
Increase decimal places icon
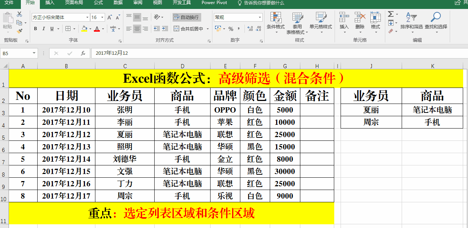(250, 29)
